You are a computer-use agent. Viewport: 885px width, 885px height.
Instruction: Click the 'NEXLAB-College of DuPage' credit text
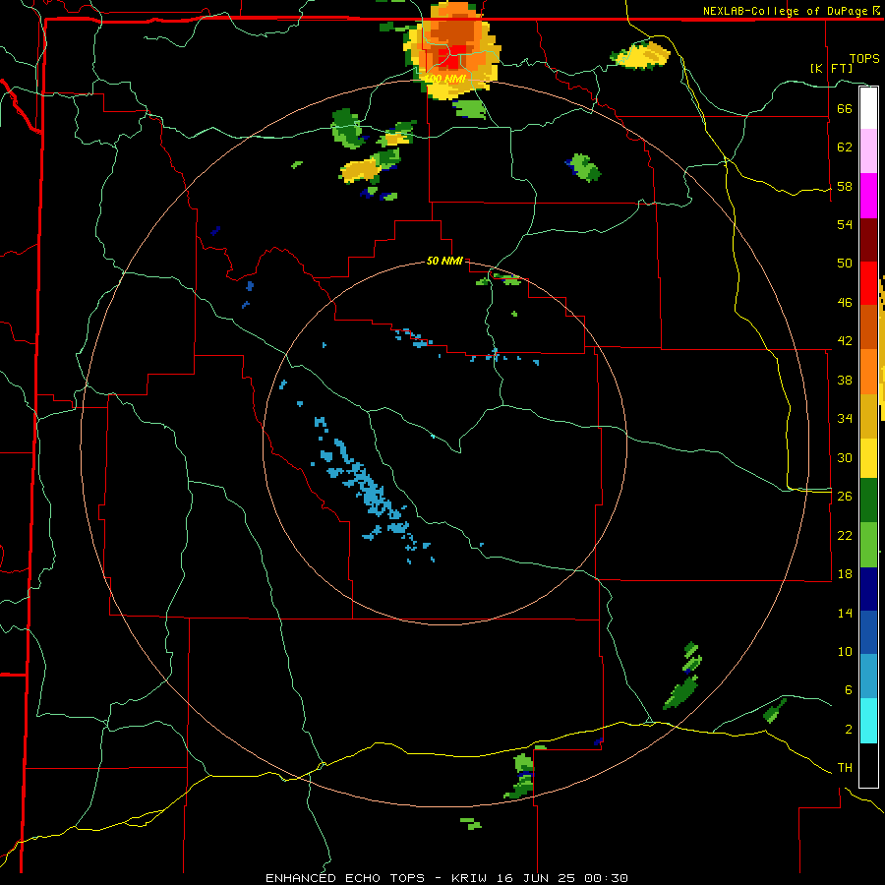coord(787,11)
